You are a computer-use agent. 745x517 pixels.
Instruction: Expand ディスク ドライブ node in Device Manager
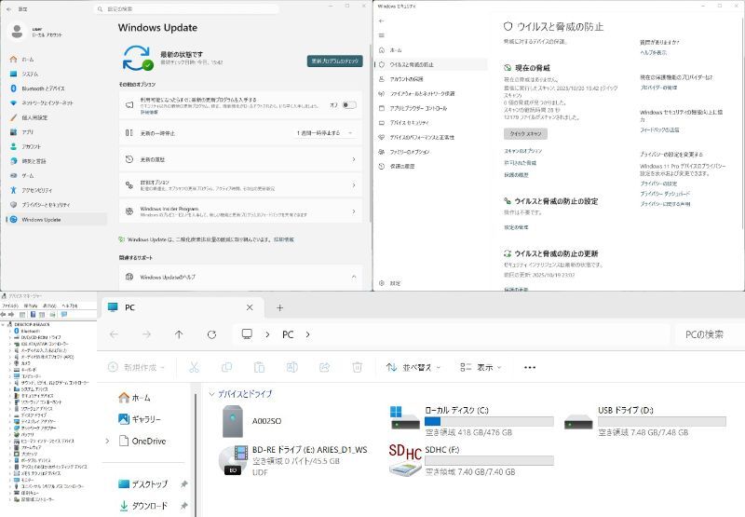coord(10,415)
